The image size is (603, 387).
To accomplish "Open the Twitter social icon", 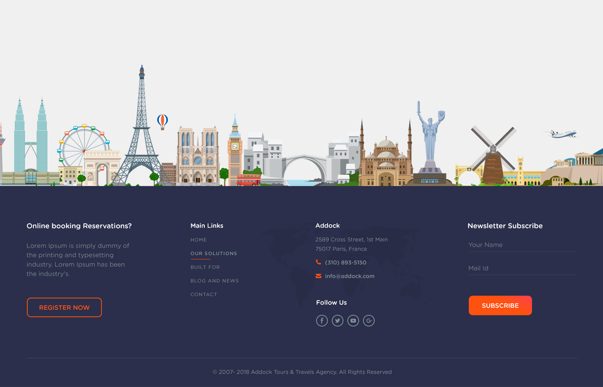I will [x=338, y=320].
